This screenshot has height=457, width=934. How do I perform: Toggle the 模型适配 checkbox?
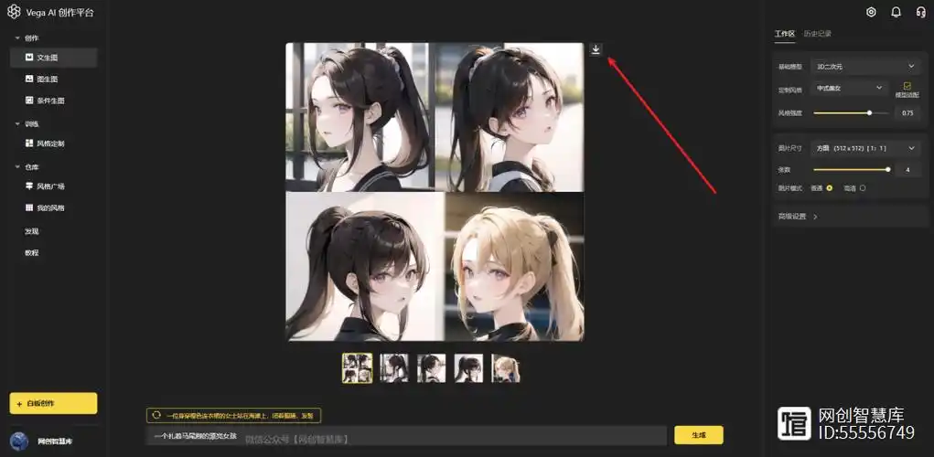907,86
